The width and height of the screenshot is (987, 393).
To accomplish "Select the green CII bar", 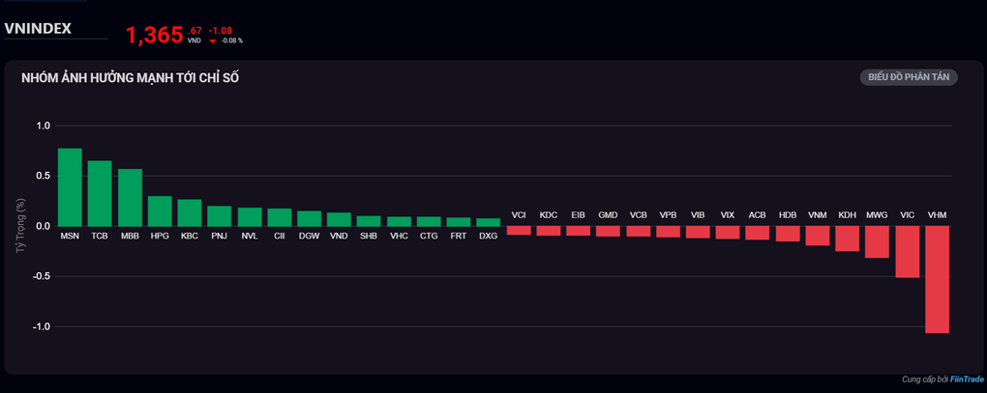I will (x=280, y=217).
